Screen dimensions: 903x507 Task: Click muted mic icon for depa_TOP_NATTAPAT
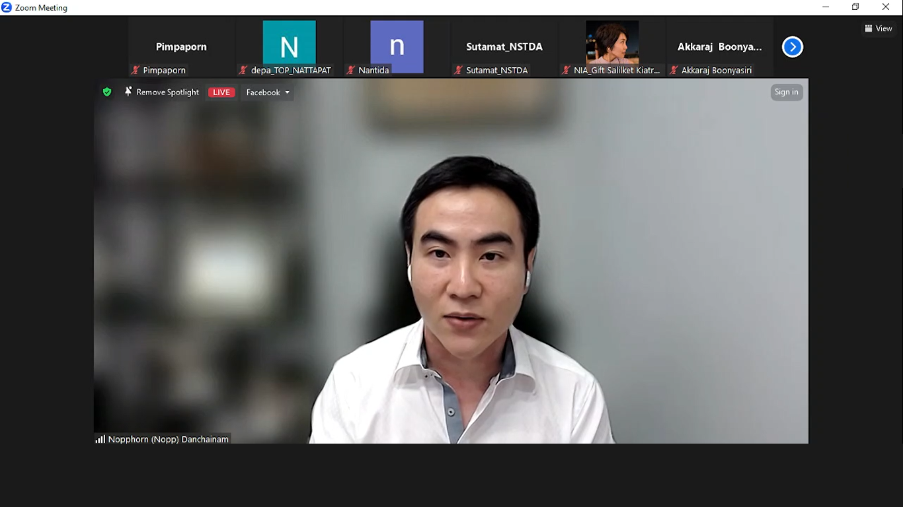243,70
